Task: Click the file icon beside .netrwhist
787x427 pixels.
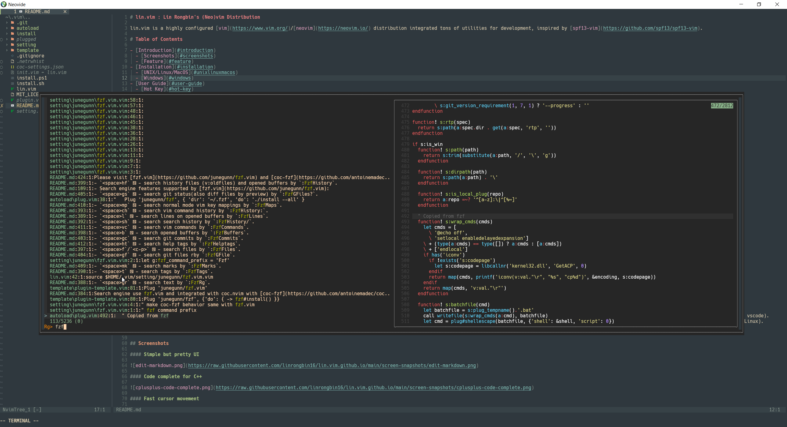Action: (12, 61)
